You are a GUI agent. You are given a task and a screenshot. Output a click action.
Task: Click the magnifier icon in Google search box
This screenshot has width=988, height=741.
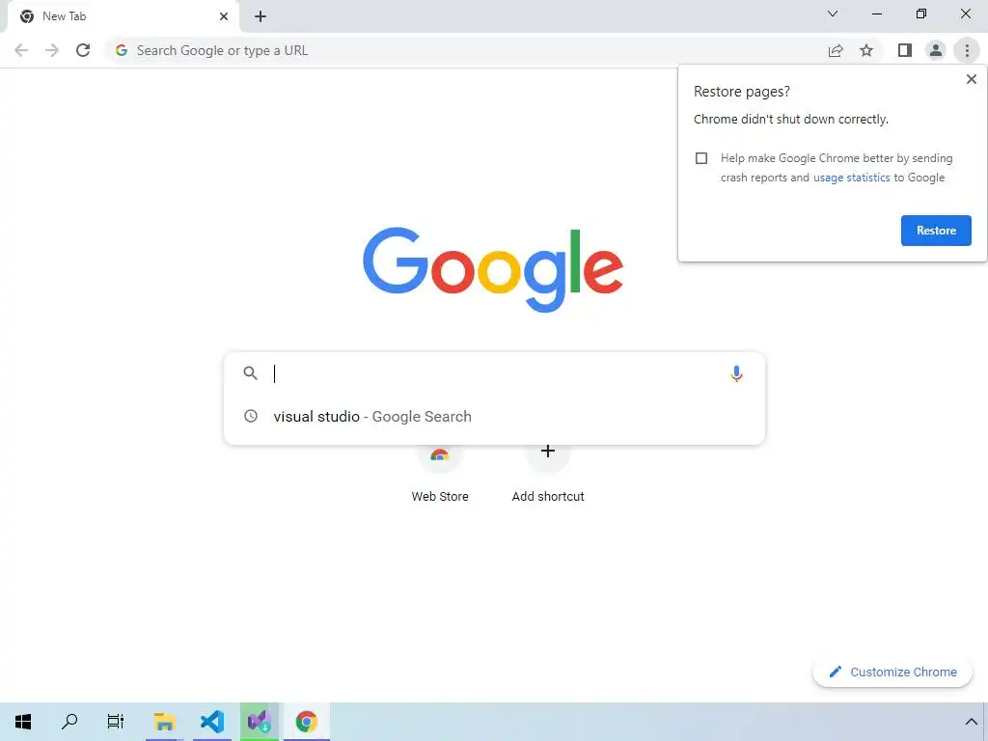250,373
